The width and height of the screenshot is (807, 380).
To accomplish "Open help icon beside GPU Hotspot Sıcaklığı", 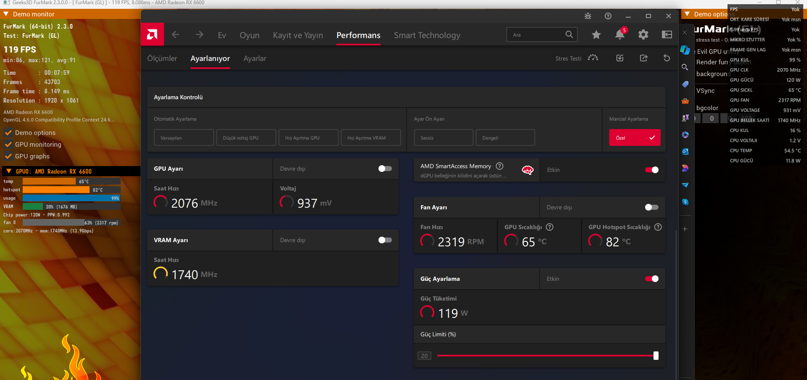I will [x=658, y=227].
